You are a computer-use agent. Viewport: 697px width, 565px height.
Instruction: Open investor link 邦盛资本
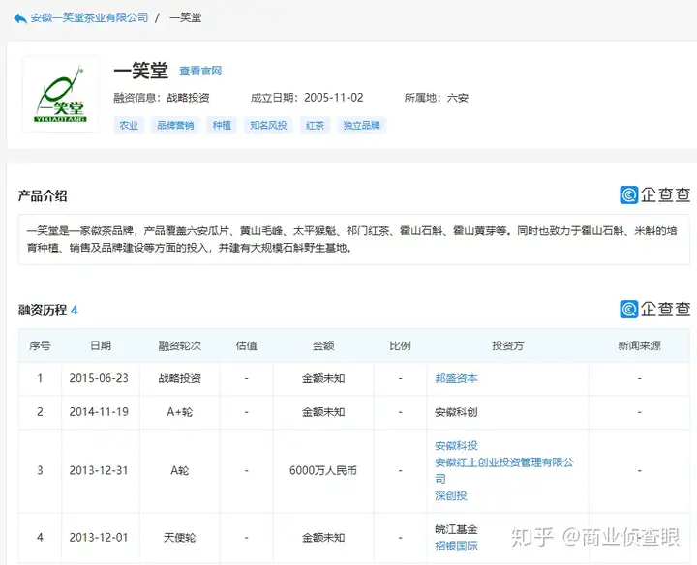[456, 378]
